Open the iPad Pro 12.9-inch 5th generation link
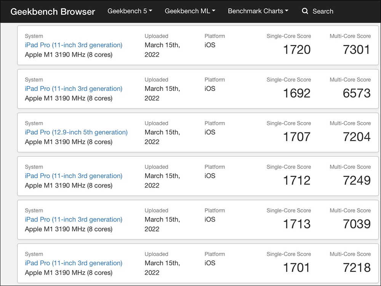 click(x=76, y=132)
